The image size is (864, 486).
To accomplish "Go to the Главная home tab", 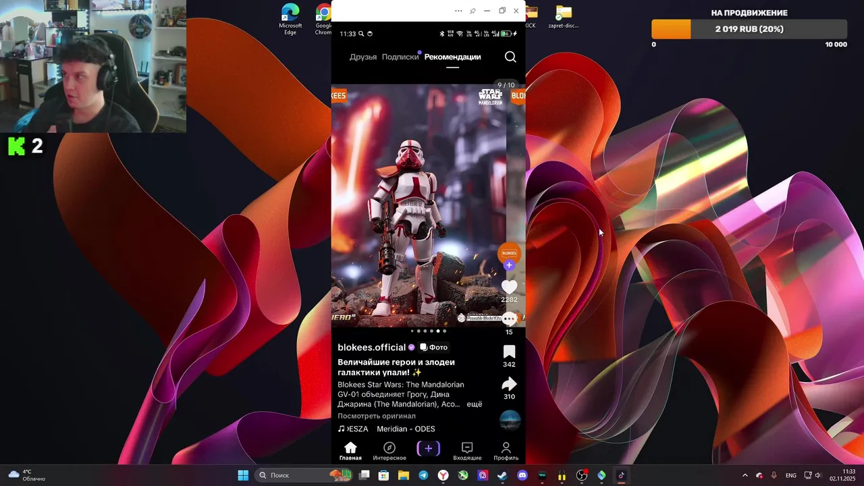I will (350, 452).
